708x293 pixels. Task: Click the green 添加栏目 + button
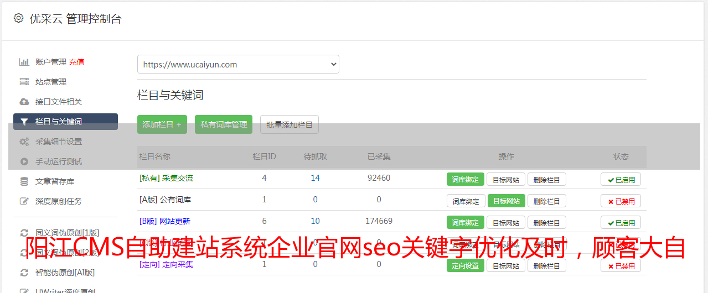click(162, 124)
